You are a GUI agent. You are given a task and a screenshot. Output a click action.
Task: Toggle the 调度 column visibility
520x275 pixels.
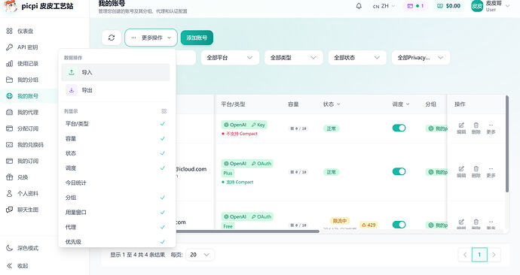point(115,168)
